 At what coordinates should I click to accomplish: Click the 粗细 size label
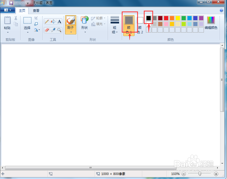point(115,30)
